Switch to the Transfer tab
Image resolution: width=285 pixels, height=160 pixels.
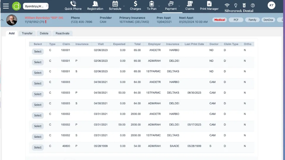27,33
